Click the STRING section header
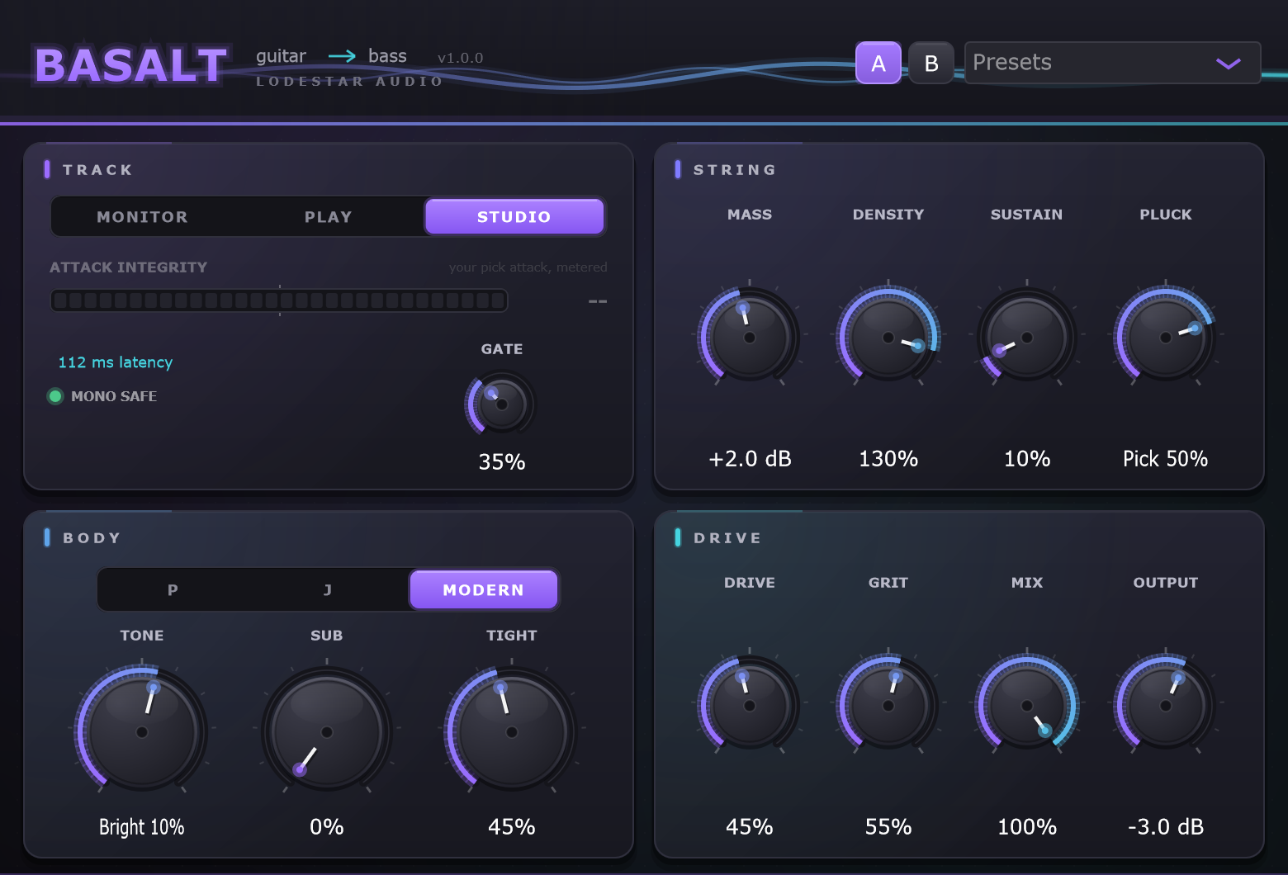 pos(735,170)
